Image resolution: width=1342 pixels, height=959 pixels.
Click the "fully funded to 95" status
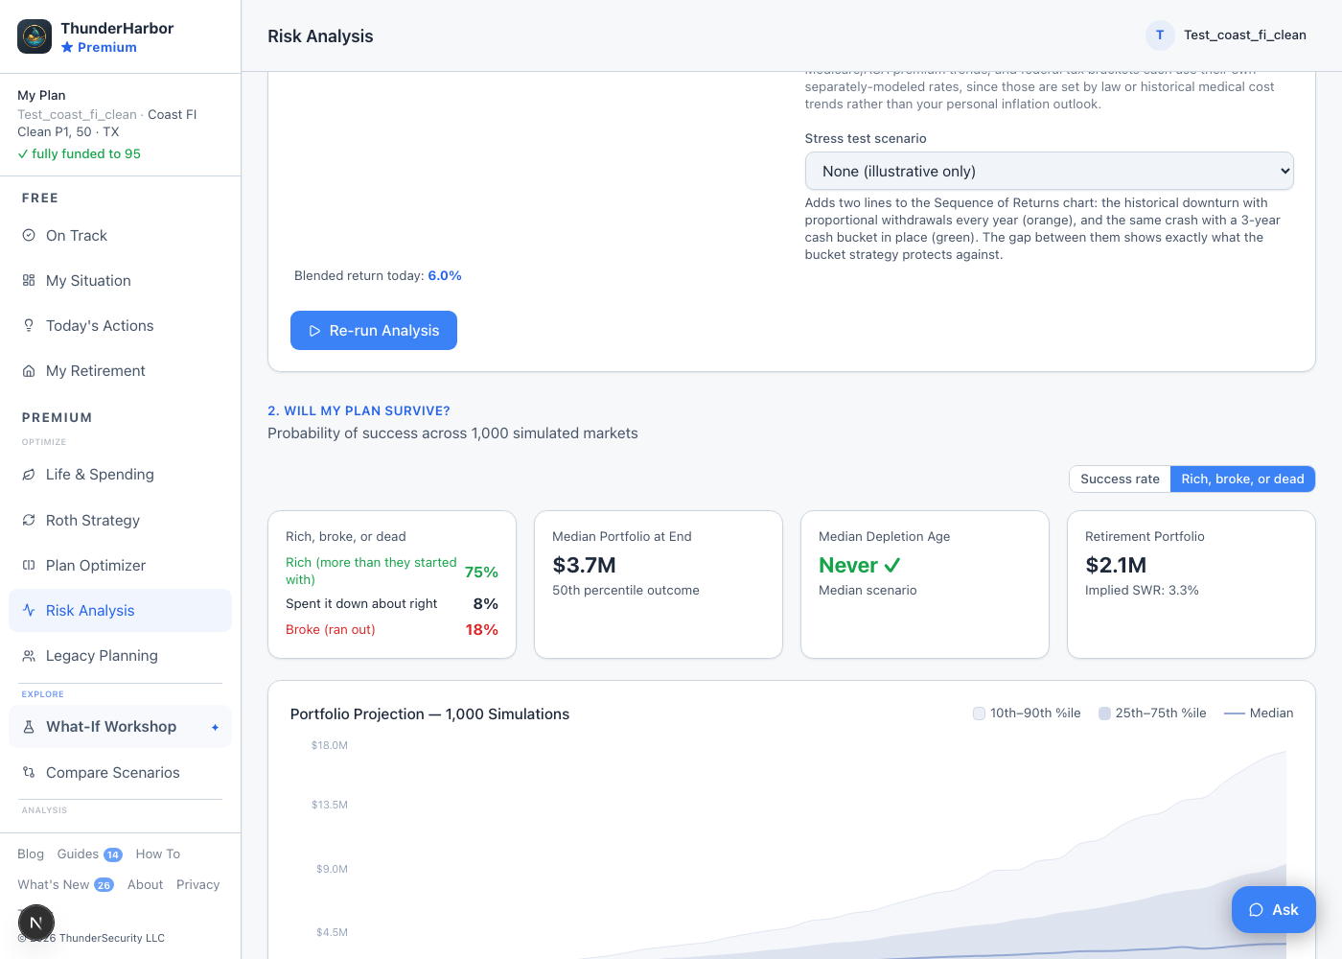pyautogui.click(x=80, y=153)
